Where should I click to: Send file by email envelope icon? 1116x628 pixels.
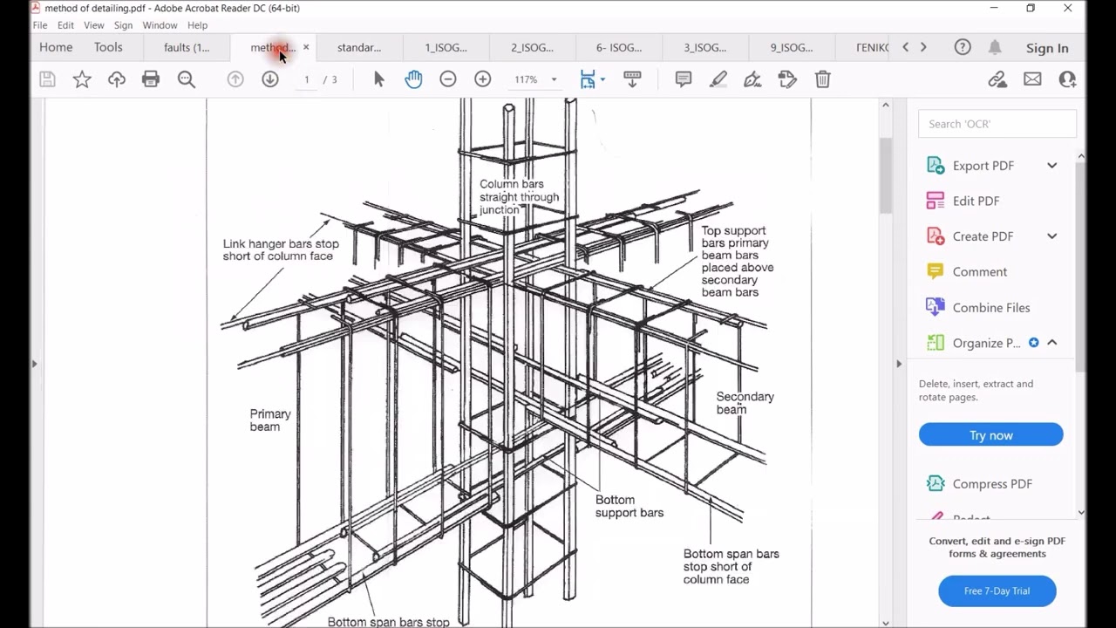click(x=1032, y=79)
